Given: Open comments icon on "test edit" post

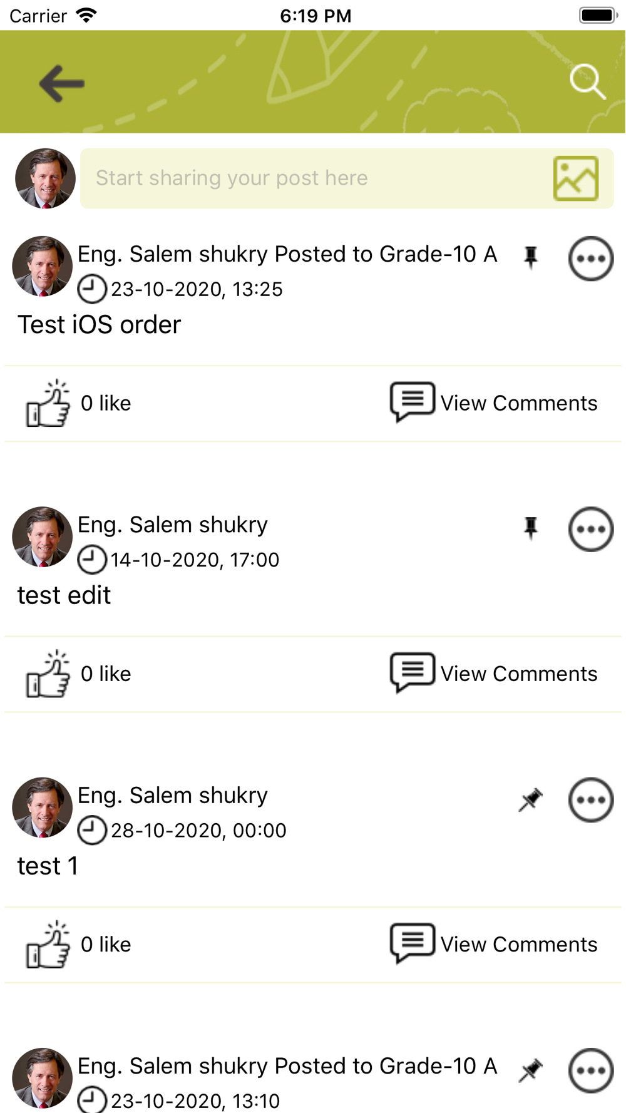Looking at the screenshot, I should point(412,673).
